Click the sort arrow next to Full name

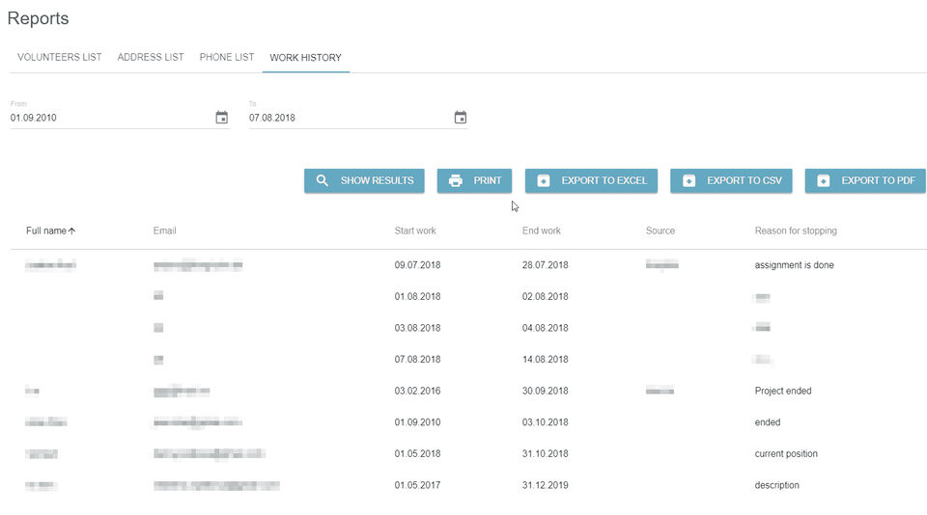pos(71,230)
